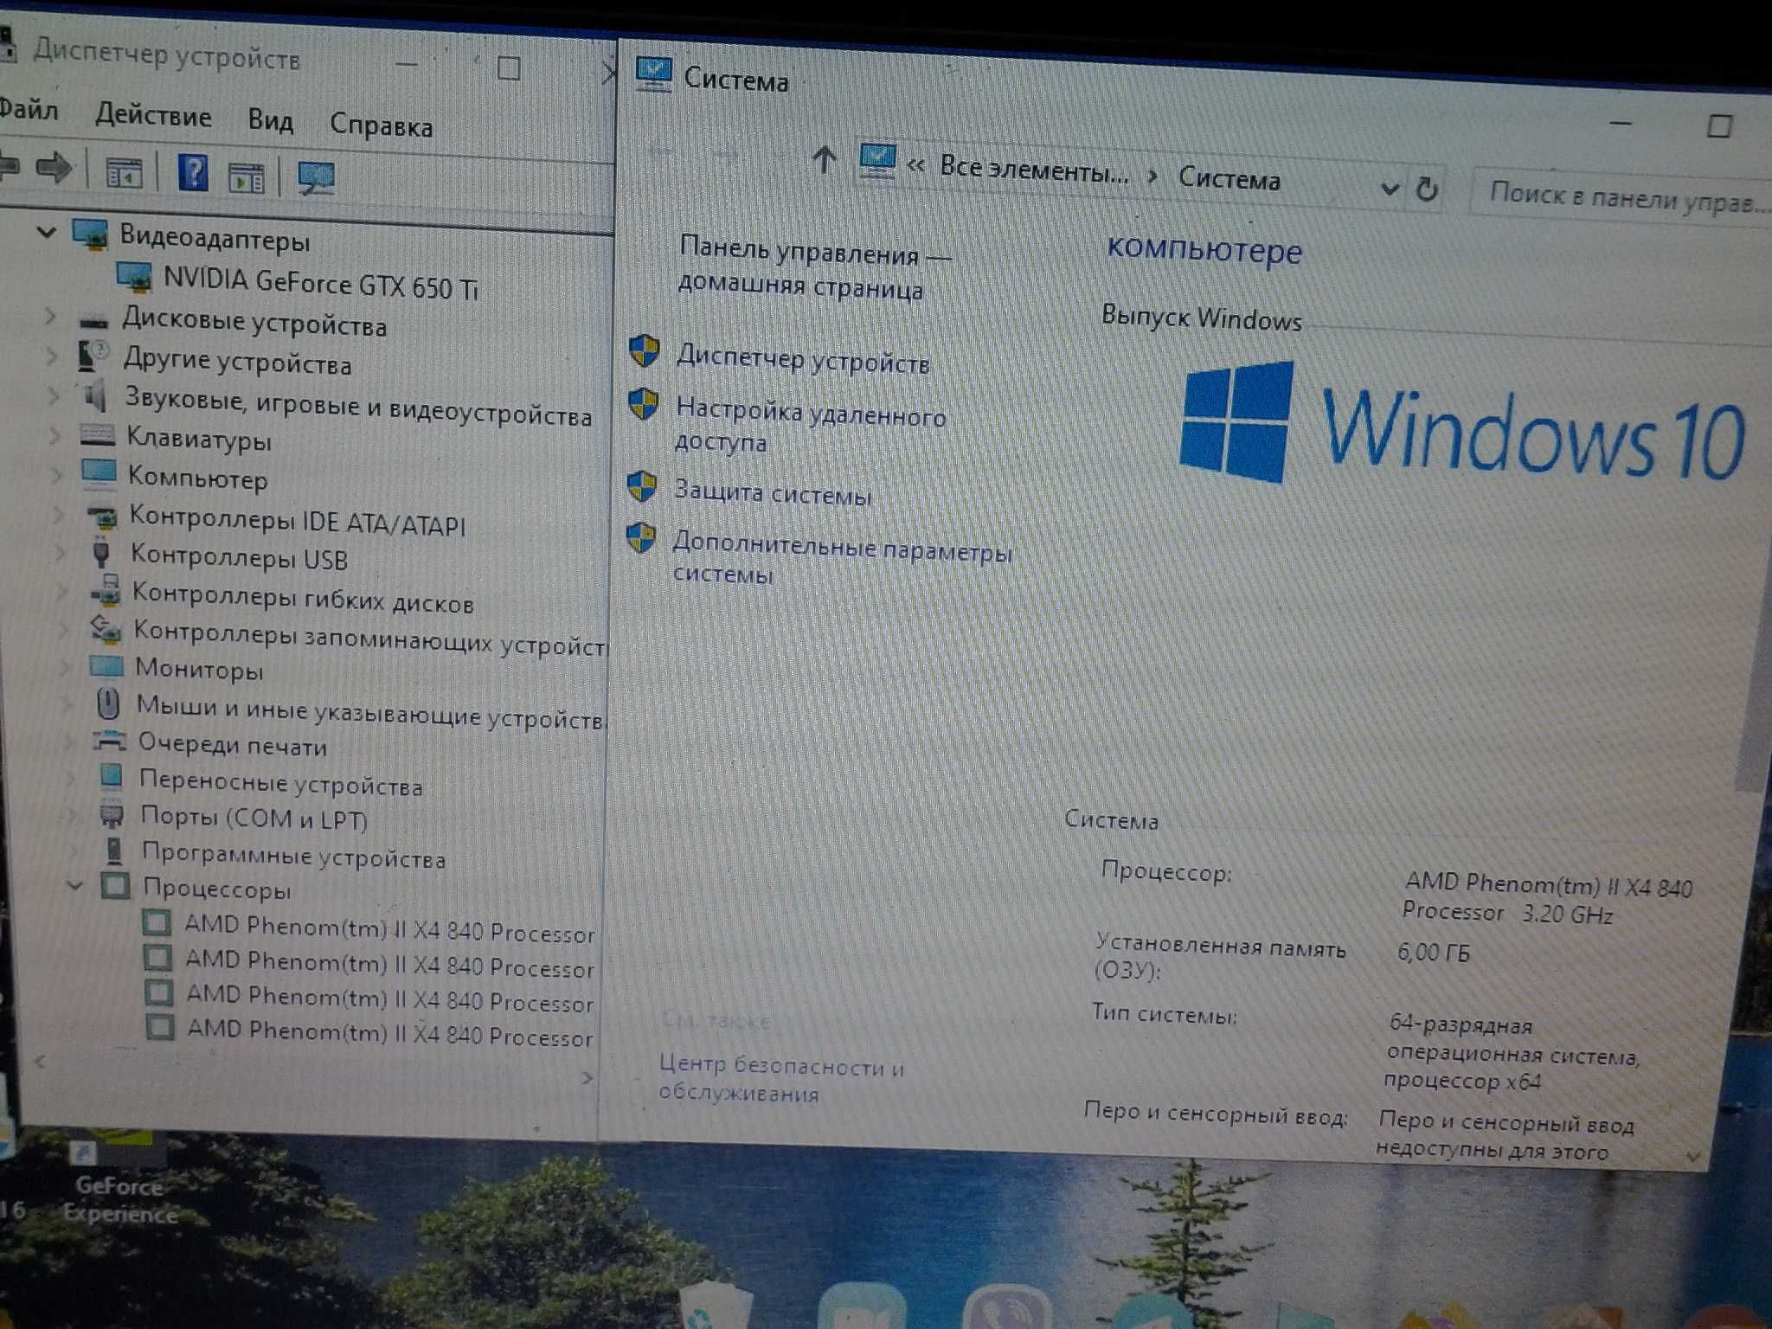Collapse the Видеоадаптеры node
1772x1329 pixels.
click(46, 232)
